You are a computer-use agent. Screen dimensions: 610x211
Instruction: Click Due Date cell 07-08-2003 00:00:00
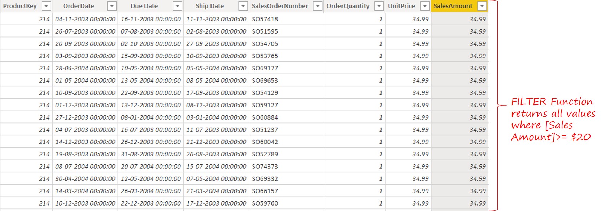tap(151, 31)
